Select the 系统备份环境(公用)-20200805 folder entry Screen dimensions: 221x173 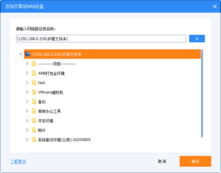64,140
